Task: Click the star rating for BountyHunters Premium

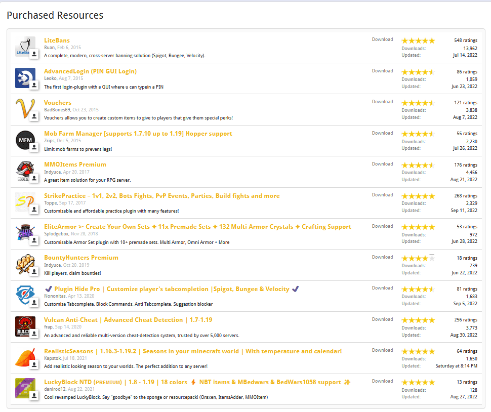Action: 418,259
